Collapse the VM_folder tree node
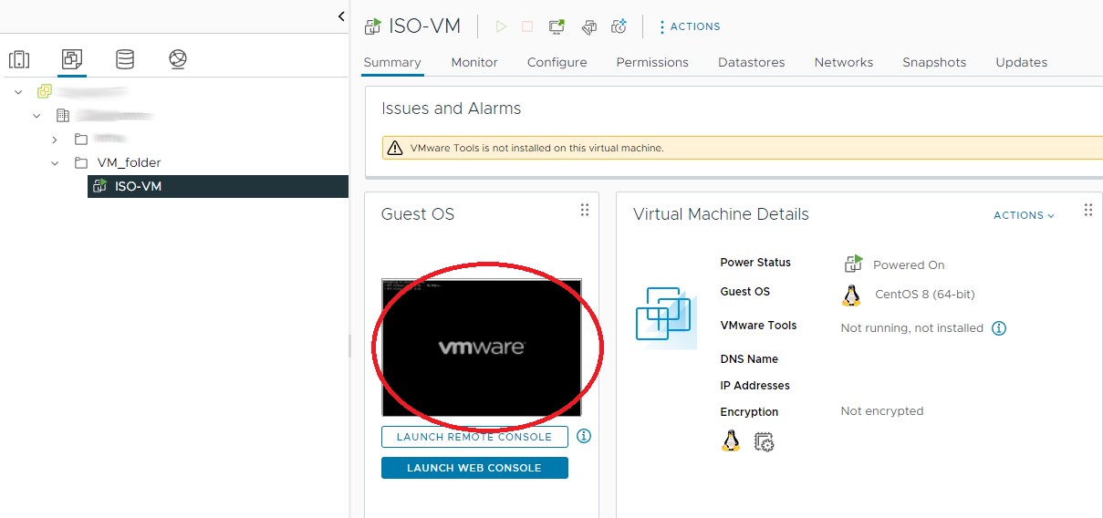Image resolution: width=1103 pixels, height=518 pixels. click(x=55, y=163)
